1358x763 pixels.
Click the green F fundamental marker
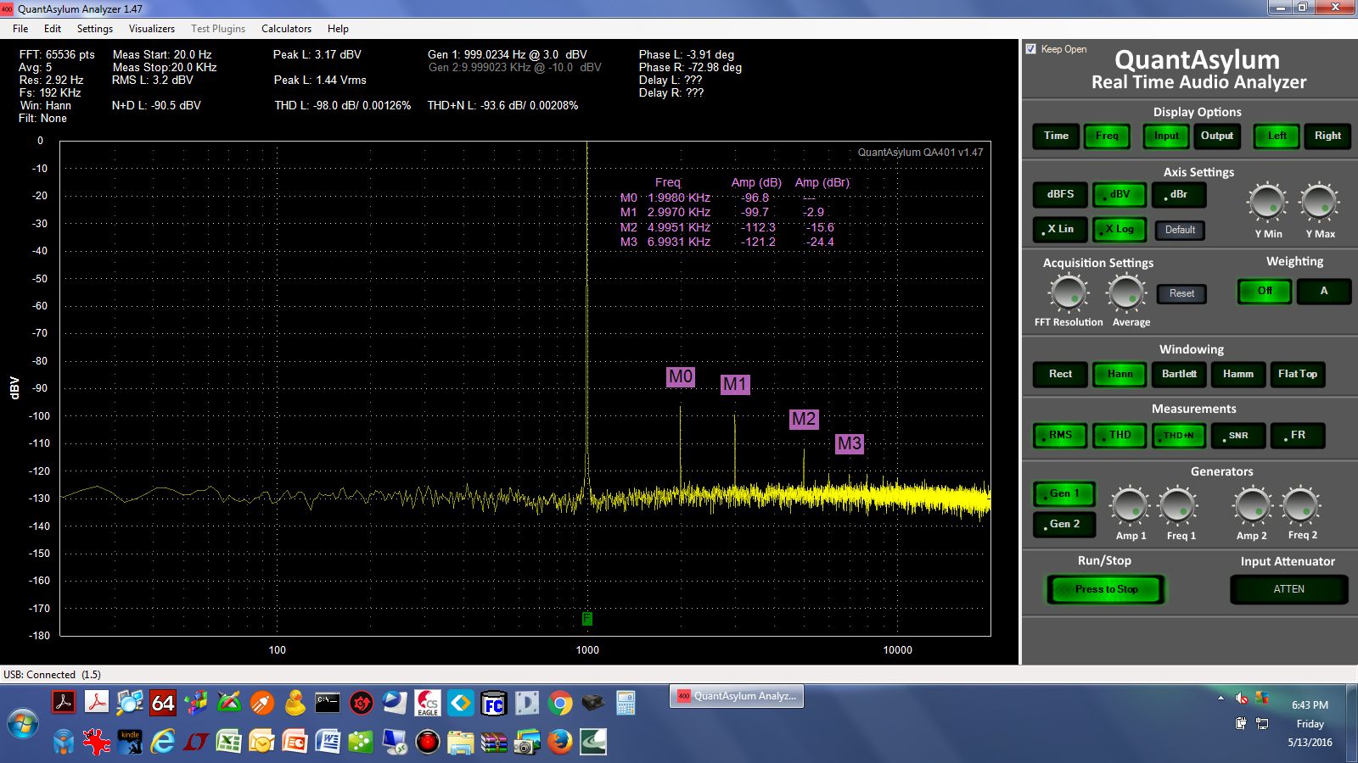click(x=586, y=619)
